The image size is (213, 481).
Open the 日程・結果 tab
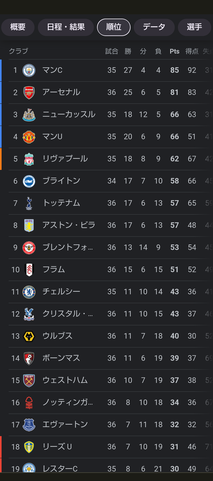66,27
